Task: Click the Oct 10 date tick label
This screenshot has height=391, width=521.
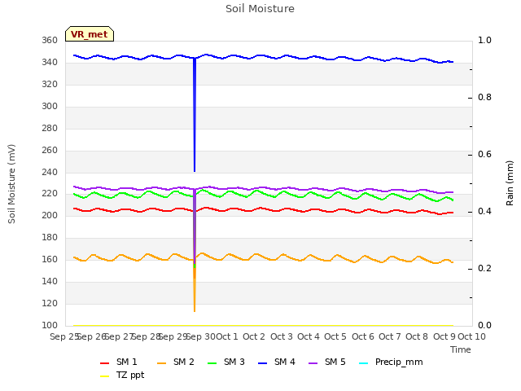Action: [471, 336]
